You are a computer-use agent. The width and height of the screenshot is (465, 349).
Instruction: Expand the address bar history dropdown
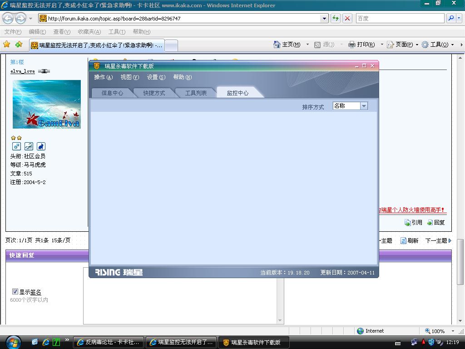pos(324,18)
